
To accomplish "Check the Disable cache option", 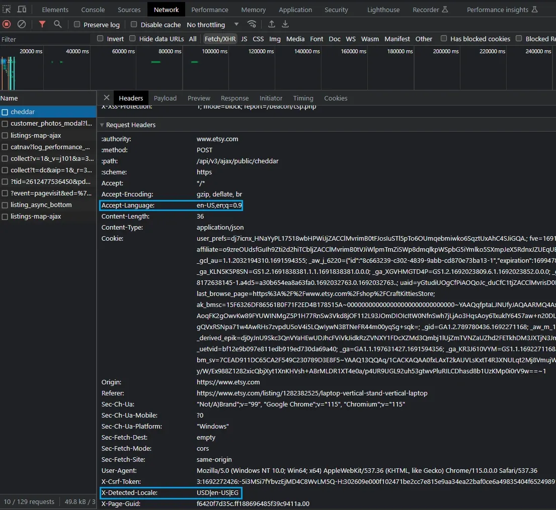I will pyautogui.click(x=134, y=25).
